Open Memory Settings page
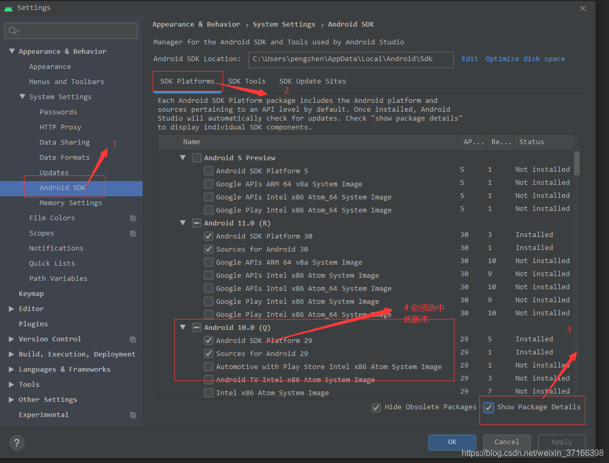This screenshot has height=463, width=609. (71, 203)
